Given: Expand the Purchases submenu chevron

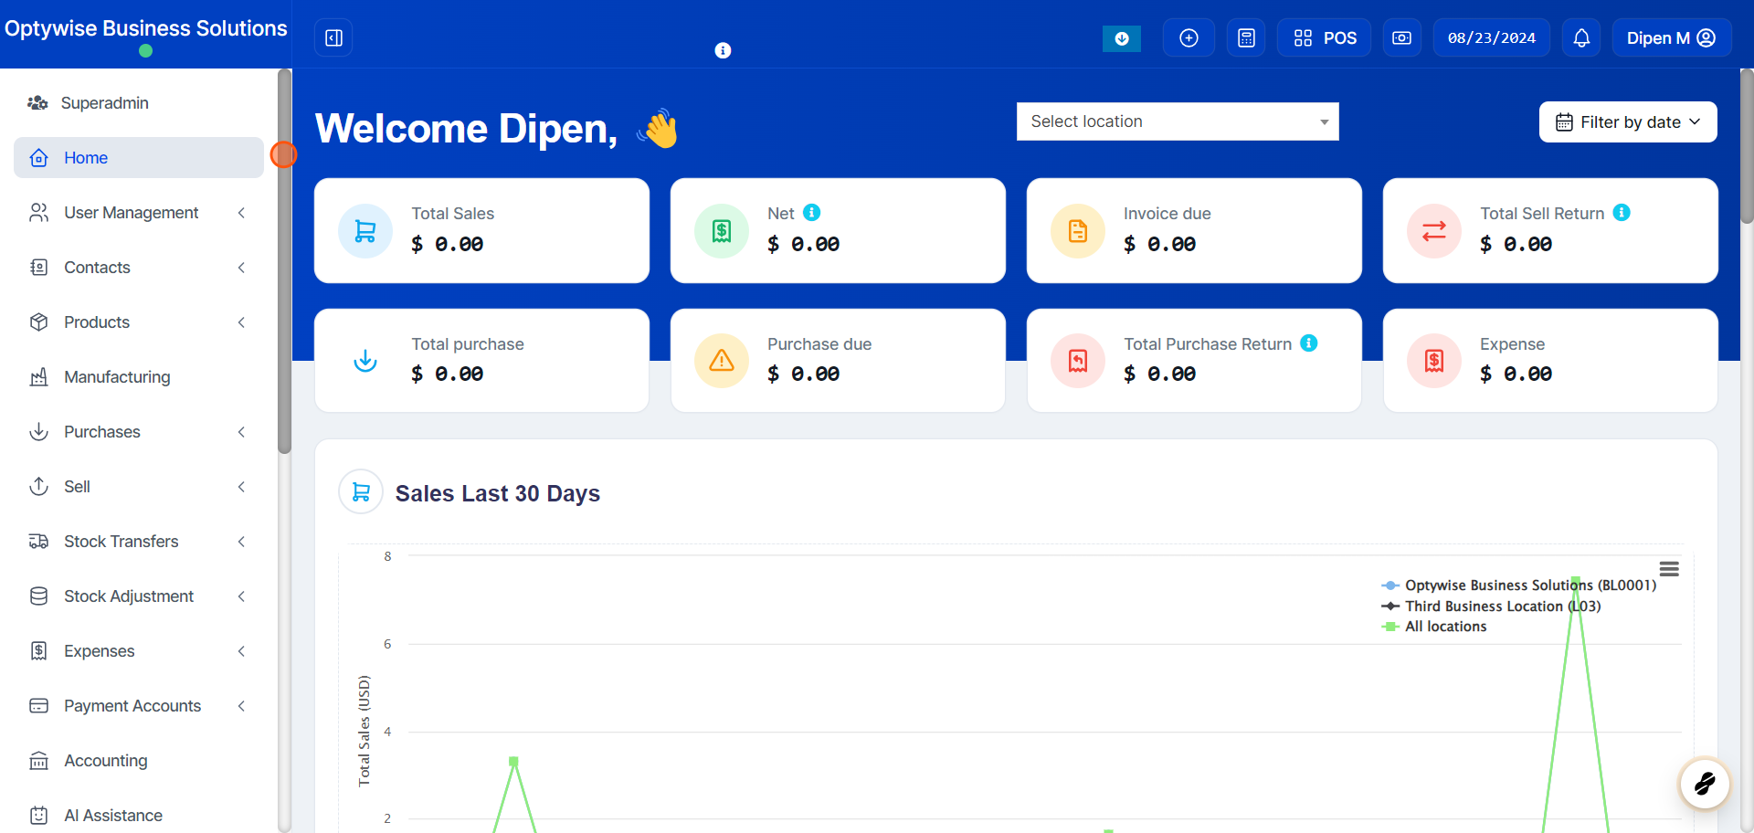Looking at the screenshot, I should point(241,432).
